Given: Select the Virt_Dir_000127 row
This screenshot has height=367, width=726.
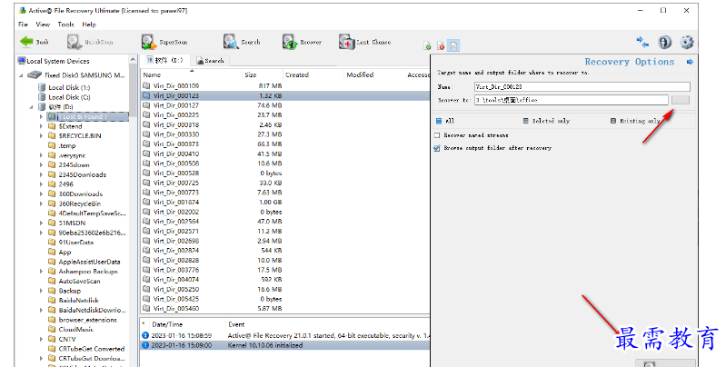Looking at the screenshot, I should coord(284,105).
